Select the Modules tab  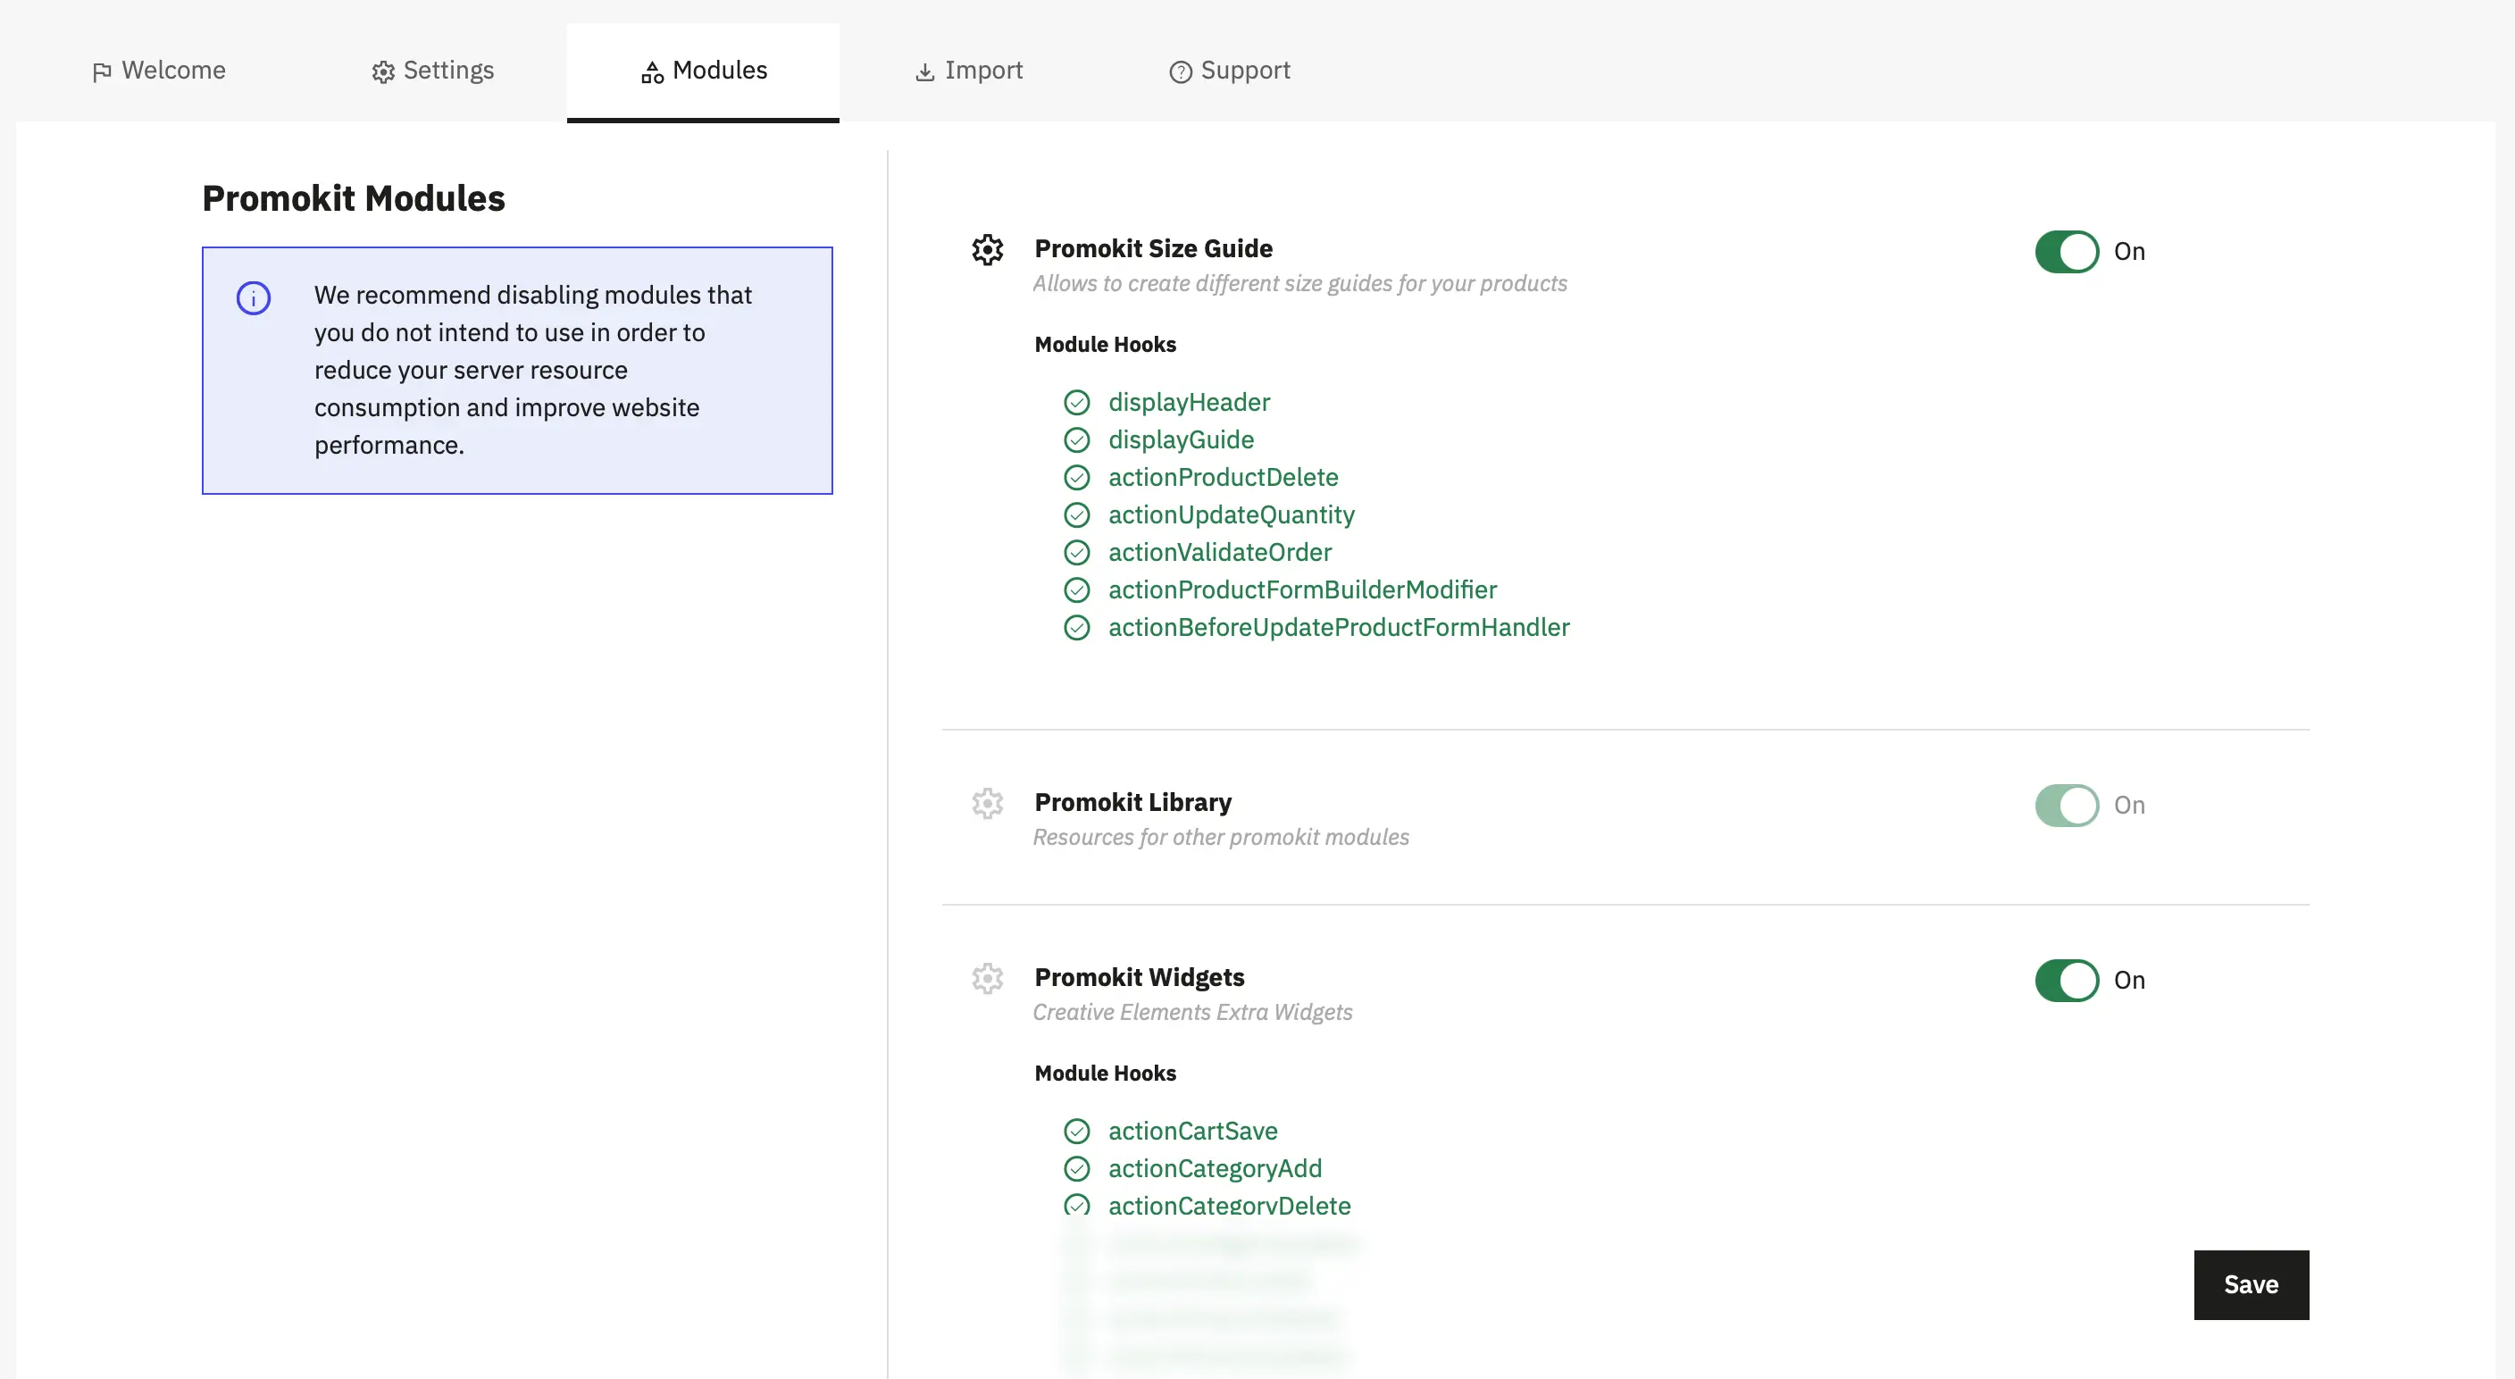click(x=703, y=71)
